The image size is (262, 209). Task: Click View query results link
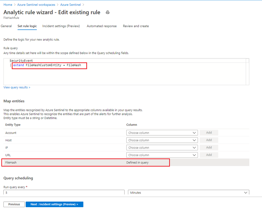point(17,88)
